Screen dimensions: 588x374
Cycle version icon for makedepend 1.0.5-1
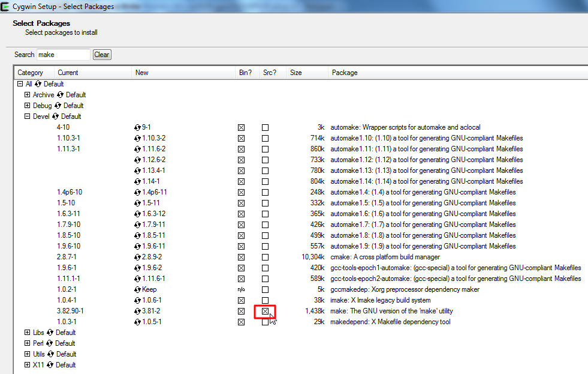coord(137,322)
